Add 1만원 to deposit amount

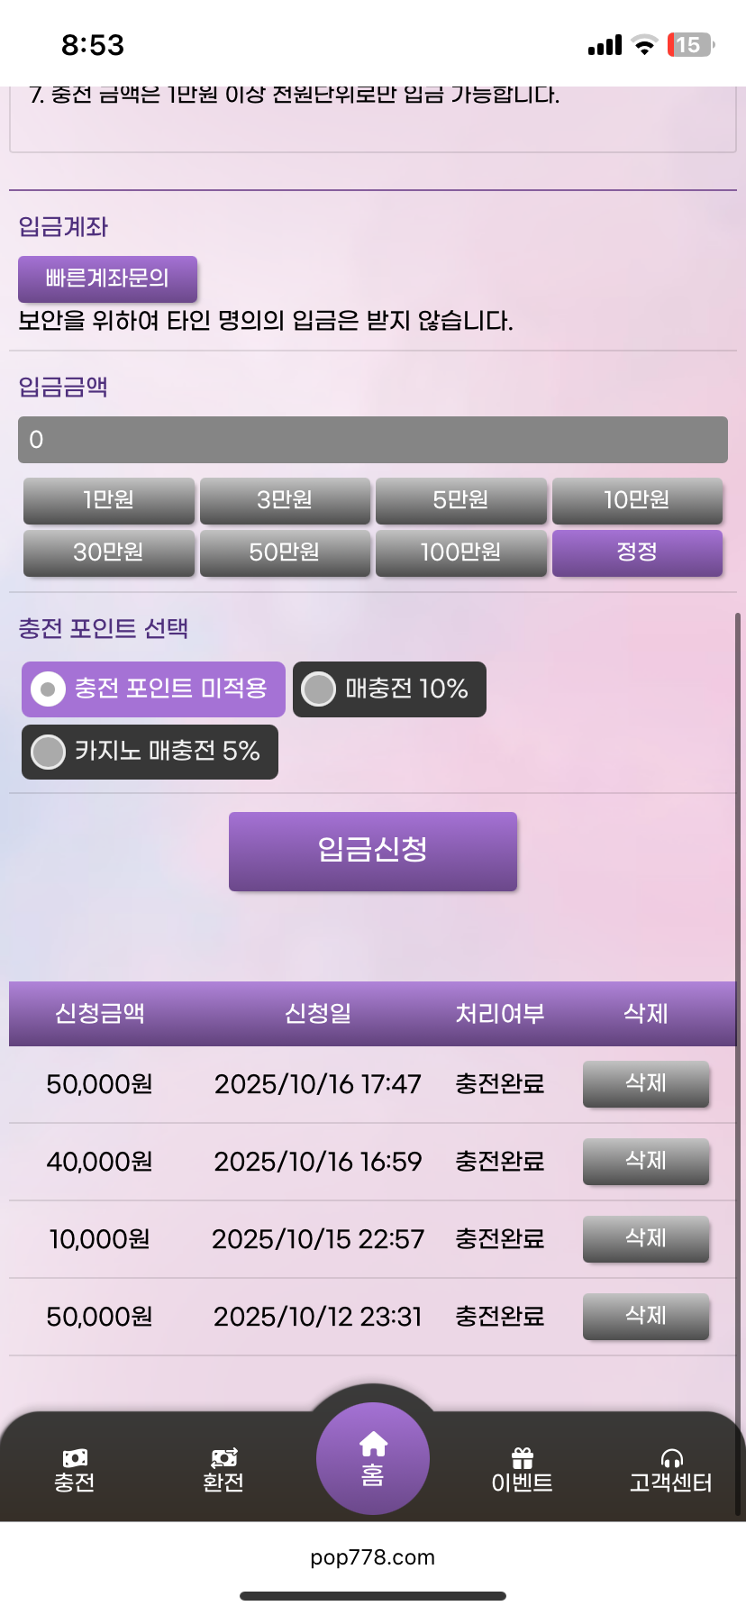tap(108, 500)
